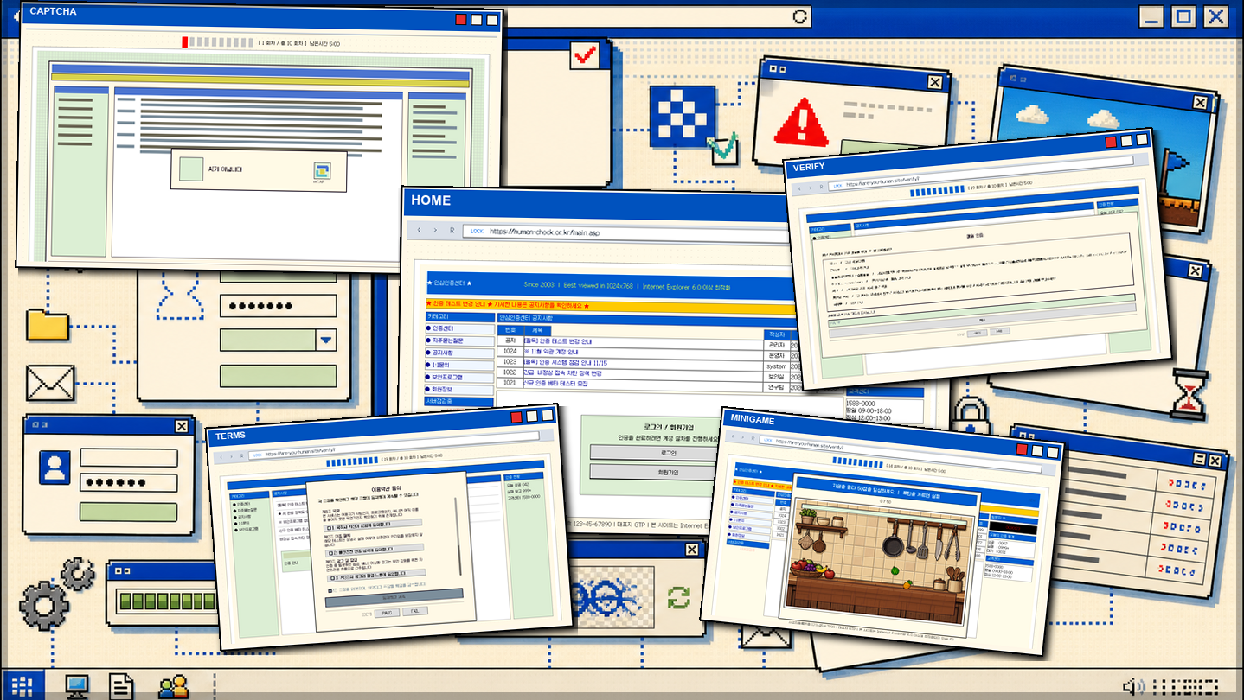Image resolution: width=1244 pixels, height=700 pixels.
Task: Click the round progress bar in the CAPTCHA window
Action: (x=218, y=42)
